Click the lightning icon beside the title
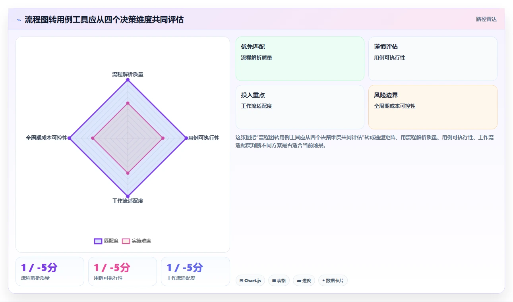Viewport: 513px width, 302px height. [x=19, y=20]
